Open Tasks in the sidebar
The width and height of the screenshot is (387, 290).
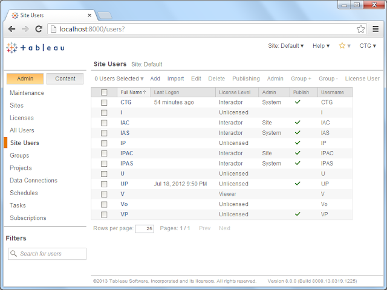tap(18, 205)
